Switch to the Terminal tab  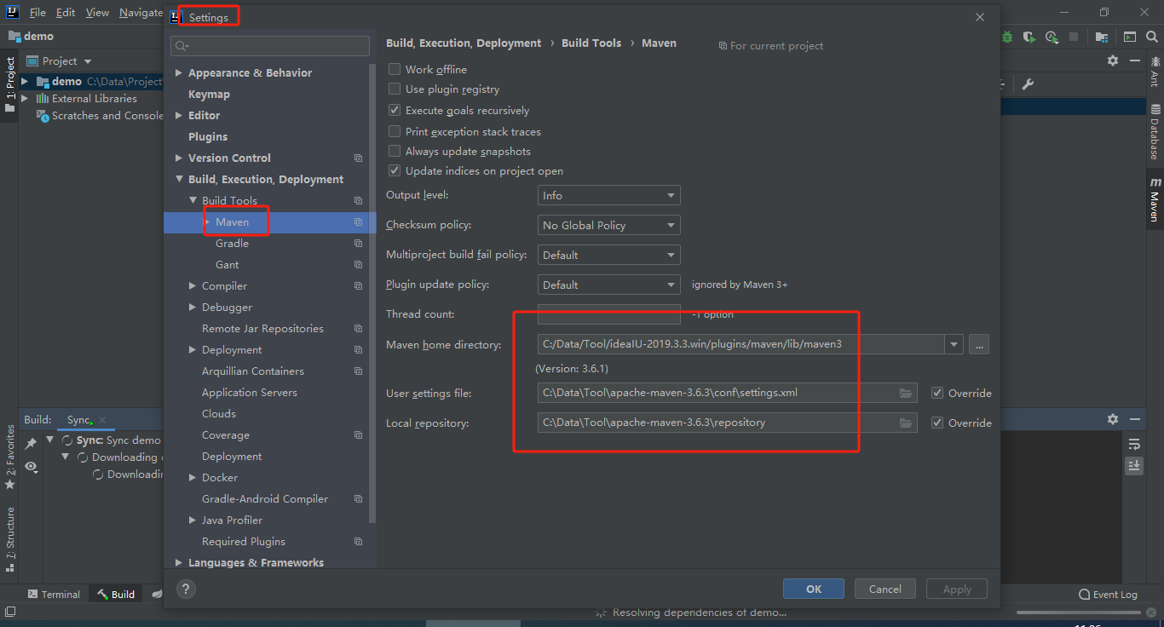pos(53,595)
